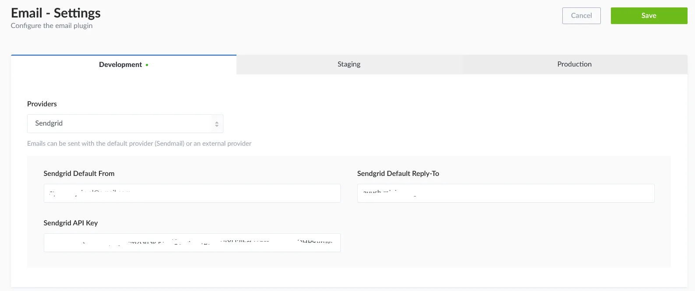Click the word Sendmail in the helper text
The width and height of the screenshot is (695, 291).
(x=170, y=144)
